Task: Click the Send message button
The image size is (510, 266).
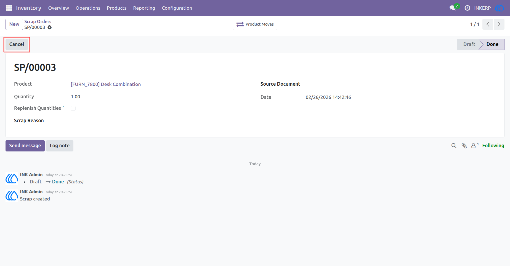Action: point(25,146)
